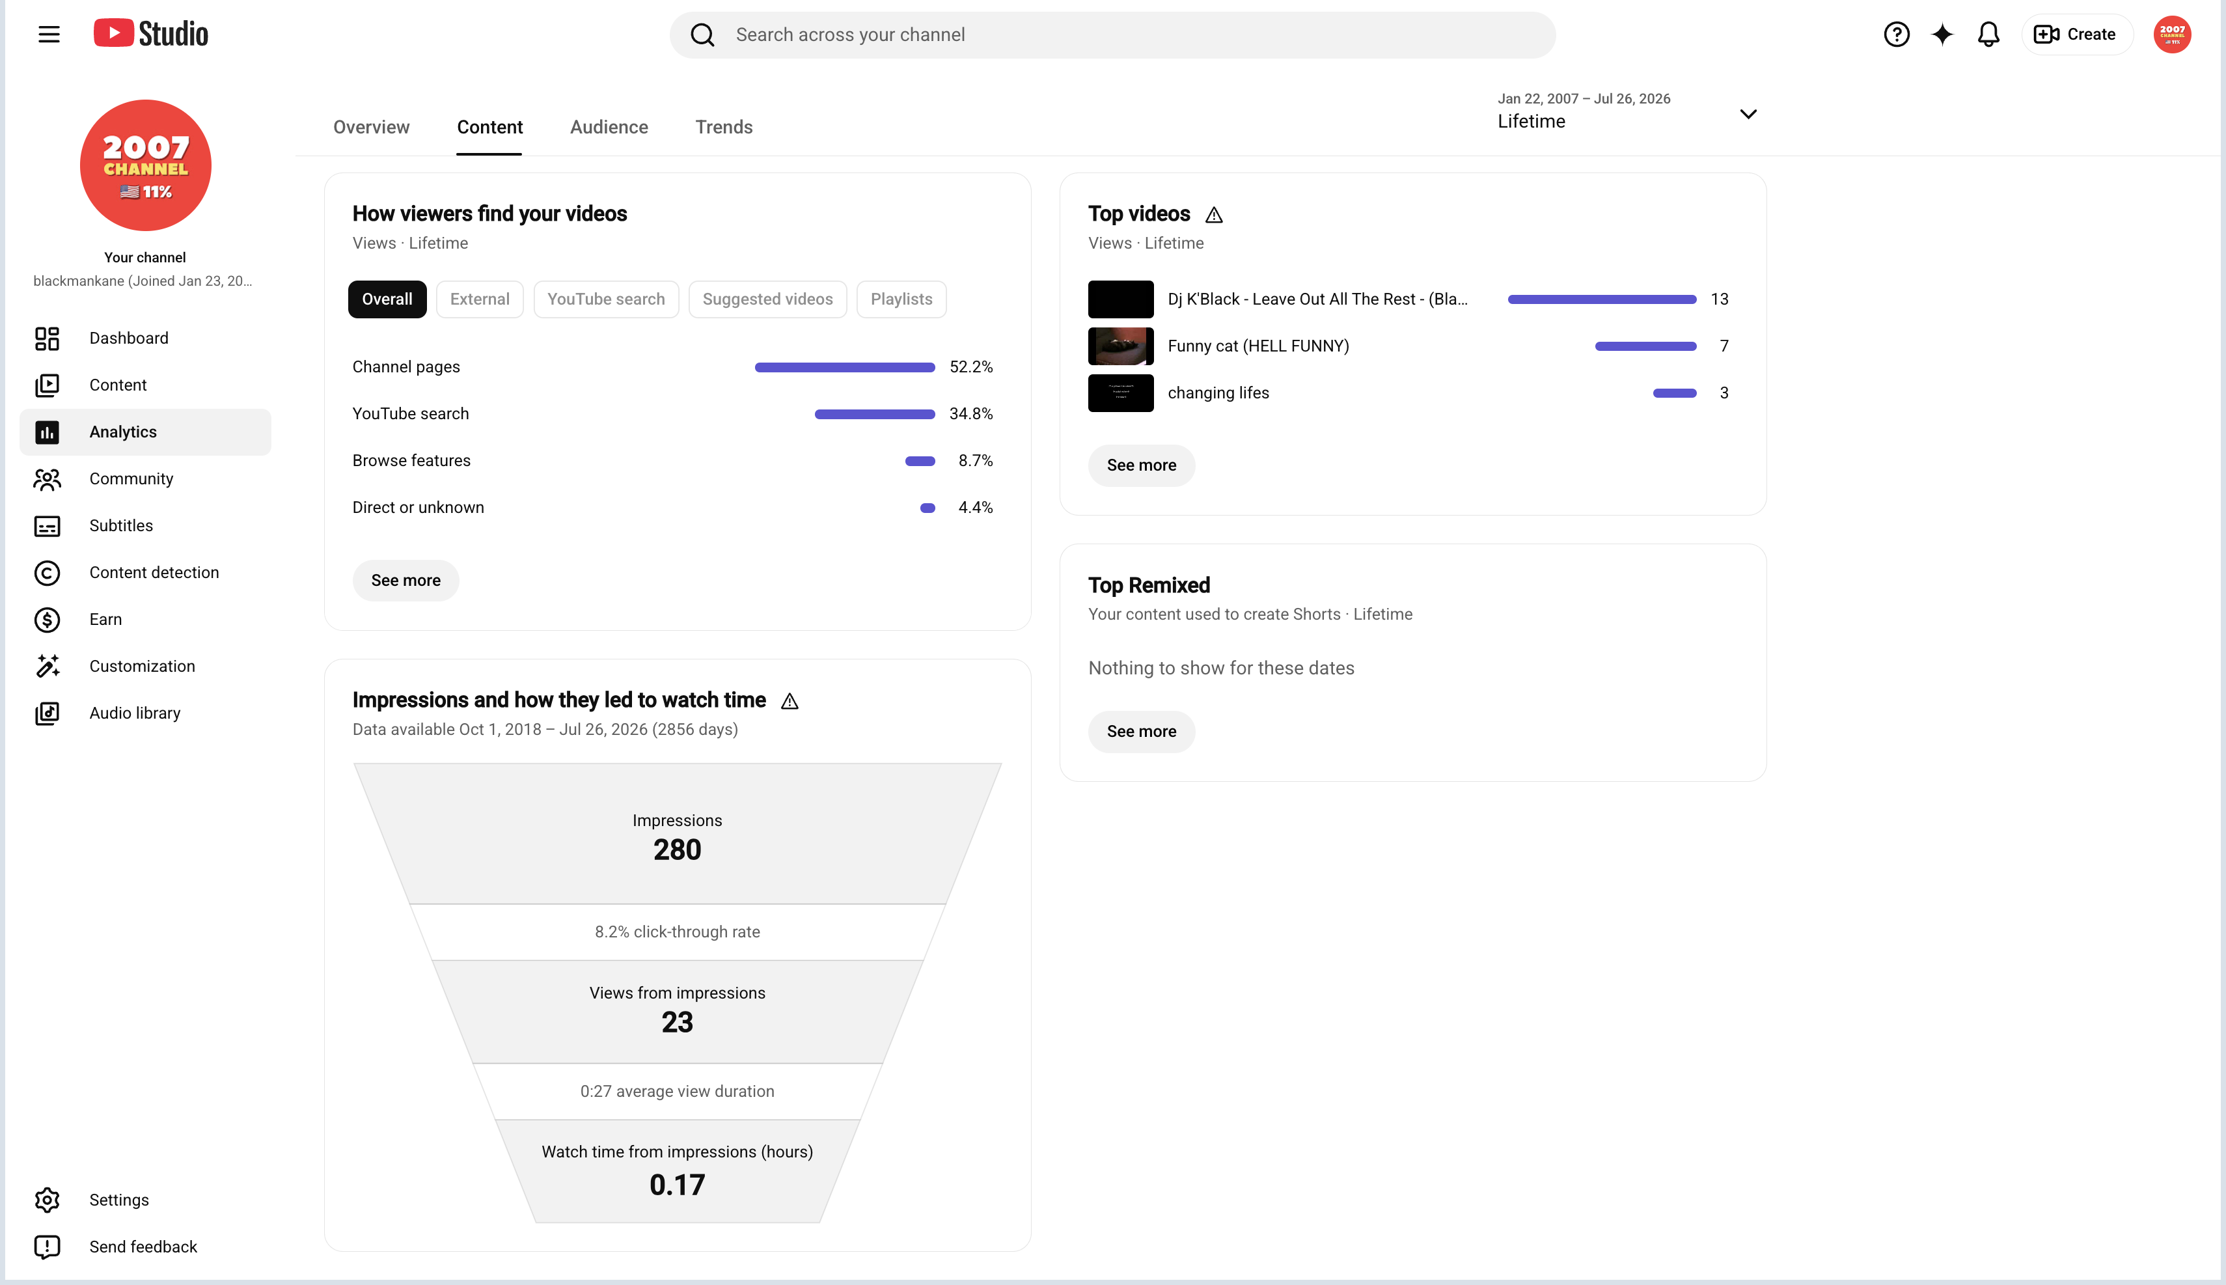
Task: Select the Playlists filter chip
Action: tap(901, 299)
